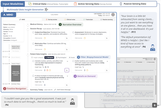The width and height of the screenshot is (161, 109).
Task: Open the chart icon on the Assessment card
Action: pos(107,38)
